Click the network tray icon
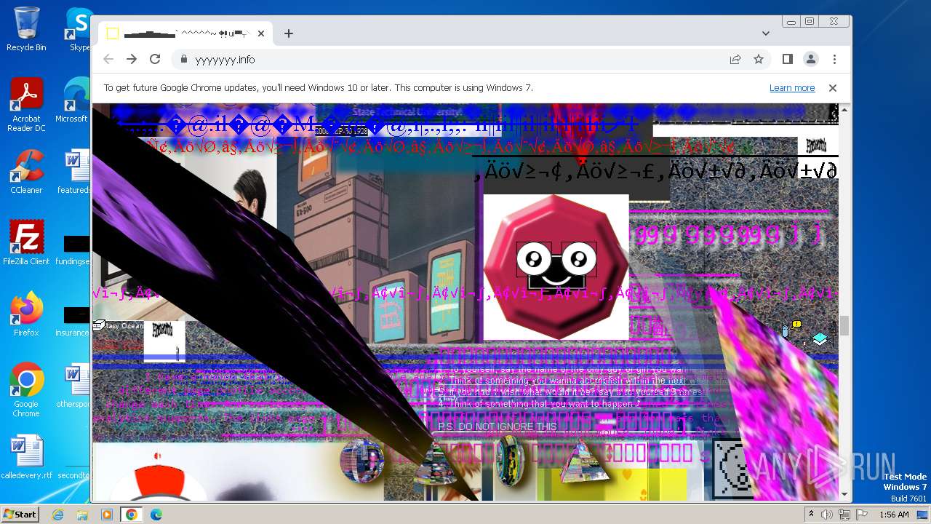The image size is (931, 524). [844, 515]
